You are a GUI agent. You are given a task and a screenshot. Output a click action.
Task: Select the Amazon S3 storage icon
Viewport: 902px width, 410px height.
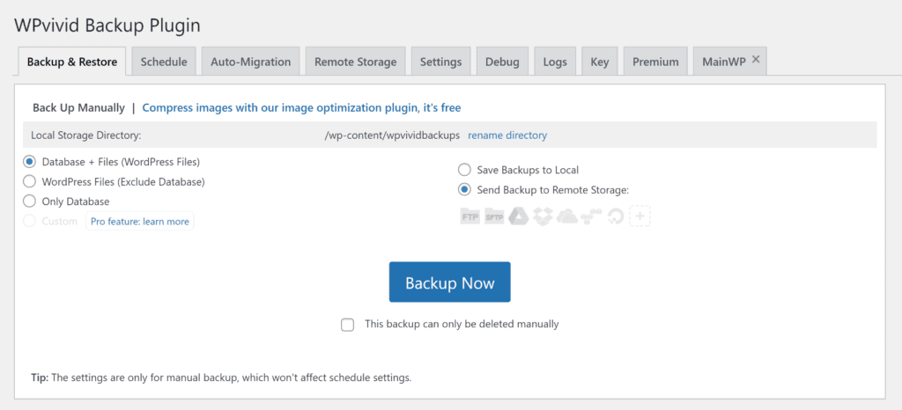591,216
